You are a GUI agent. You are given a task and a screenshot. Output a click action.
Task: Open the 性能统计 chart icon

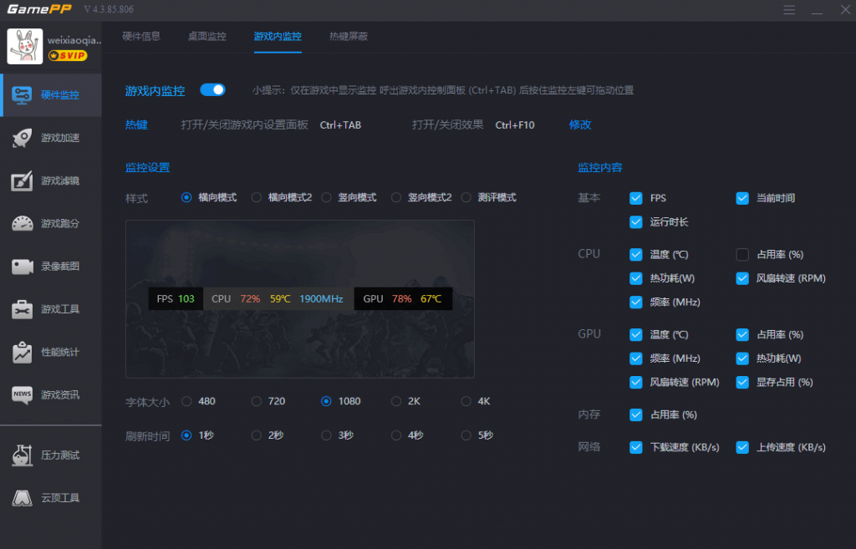[x=22, y=352]
